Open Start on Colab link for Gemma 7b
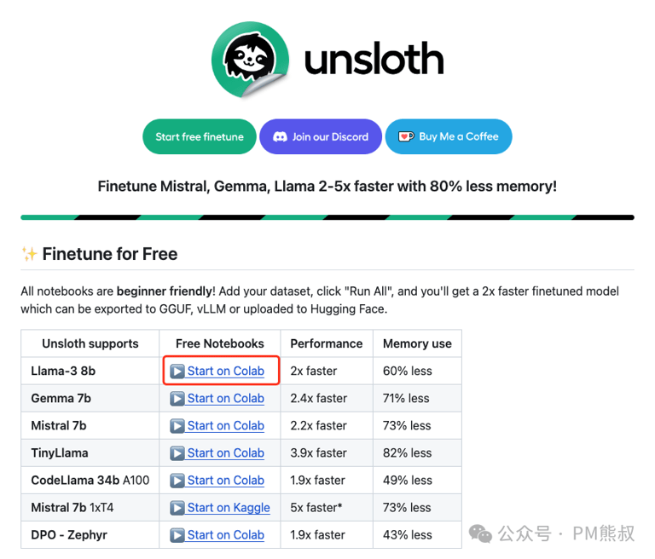 coord(225,398)
